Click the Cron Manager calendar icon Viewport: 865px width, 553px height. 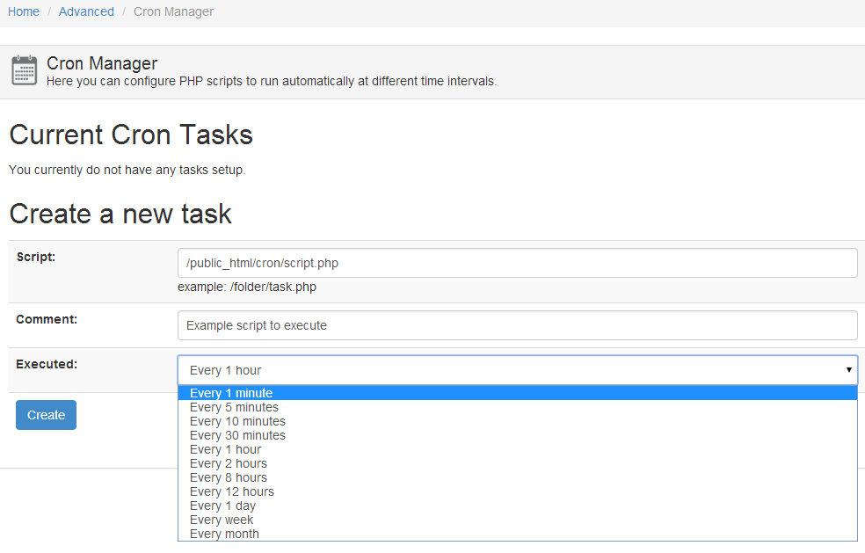(x=24, y=70)
